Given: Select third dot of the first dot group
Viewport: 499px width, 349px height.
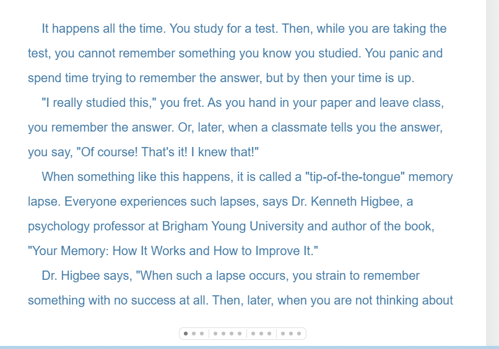Looking at the screenshot, I should (x=202, y=334).
